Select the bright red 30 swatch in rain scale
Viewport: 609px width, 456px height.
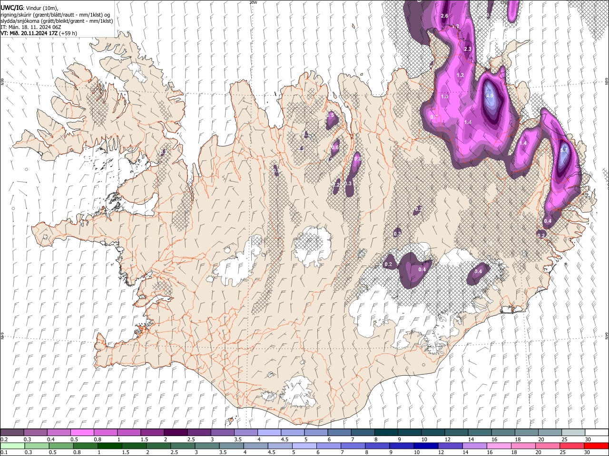pos(596,446)
